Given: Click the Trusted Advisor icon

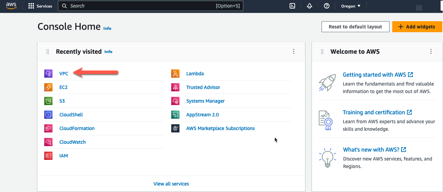Looking at the screenshot, I should tap(175, 87).
